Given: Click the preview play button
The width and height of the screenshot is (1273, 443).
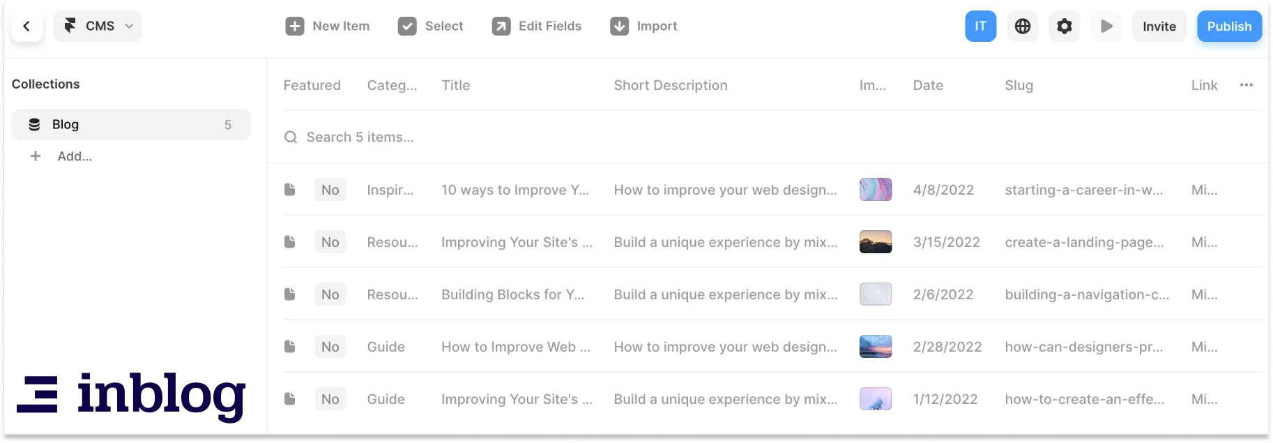Looking at the screenshot, I should click(x=1106, y=27).
